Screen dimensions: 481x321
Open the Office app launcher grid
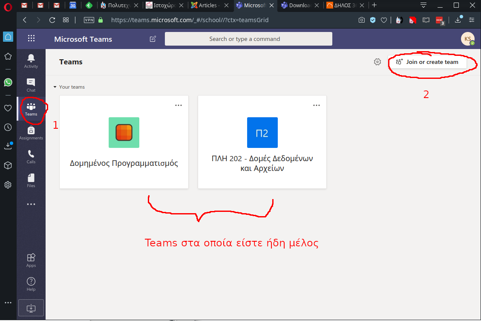(31, 39)
